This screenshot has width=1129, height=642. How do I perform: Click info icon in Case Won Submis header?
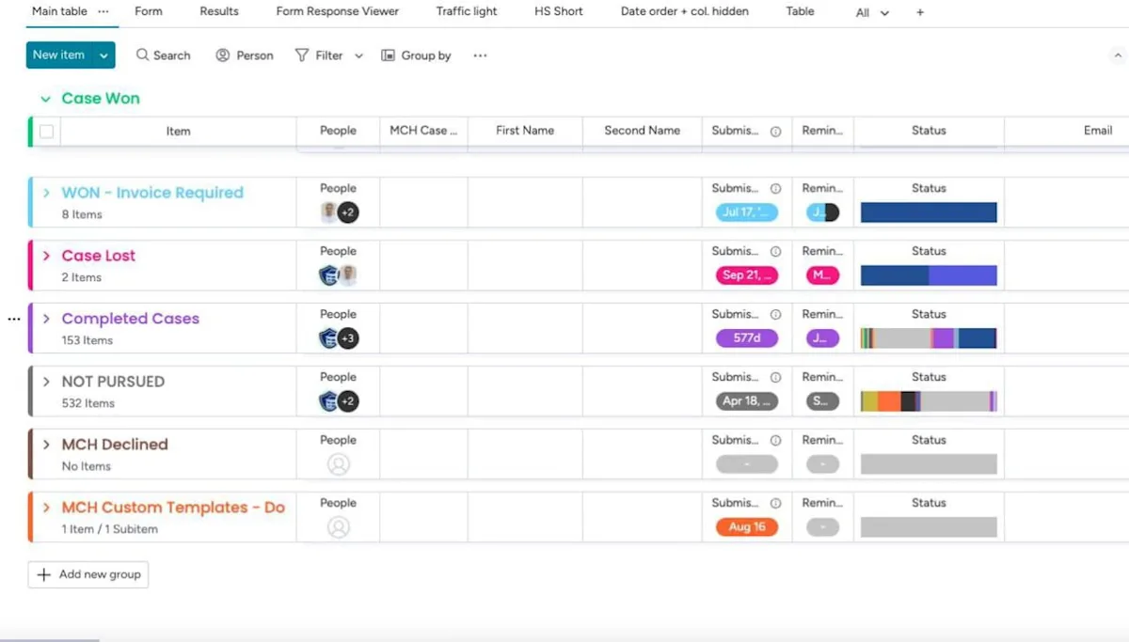click(x=775, y=132)
